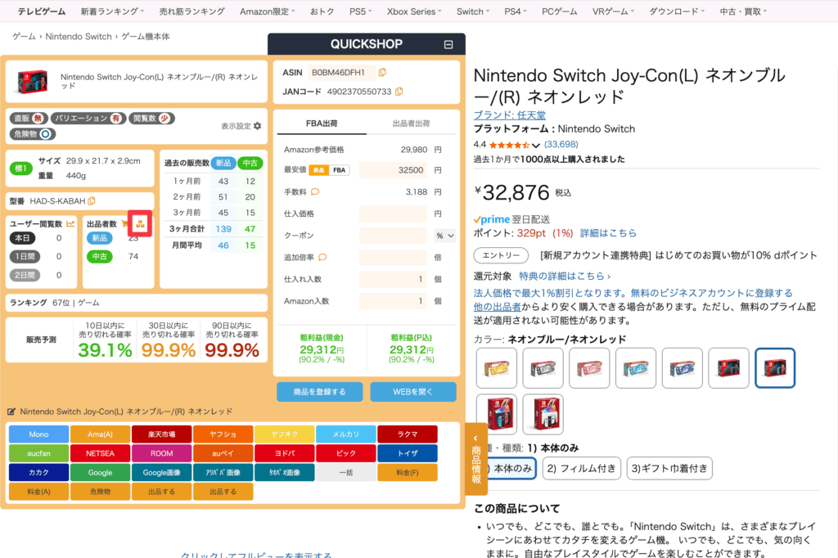838x558 pixels.
Task: Open the star rating breakdown chevron
Action: [535, 145]
